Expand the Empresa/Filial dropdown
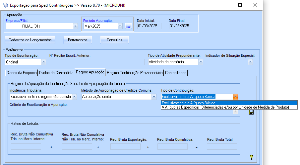The height and width of the screenshot is (165, 300). 75,26
